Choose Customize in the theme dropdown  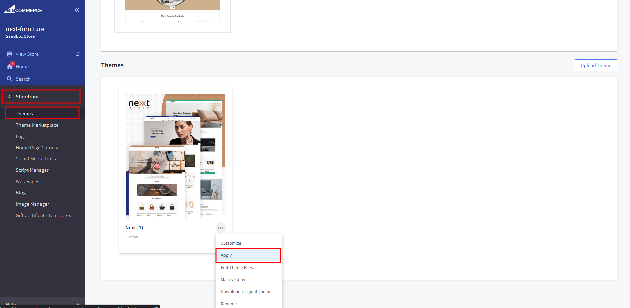pyautogui.click(x=231, y=243)
